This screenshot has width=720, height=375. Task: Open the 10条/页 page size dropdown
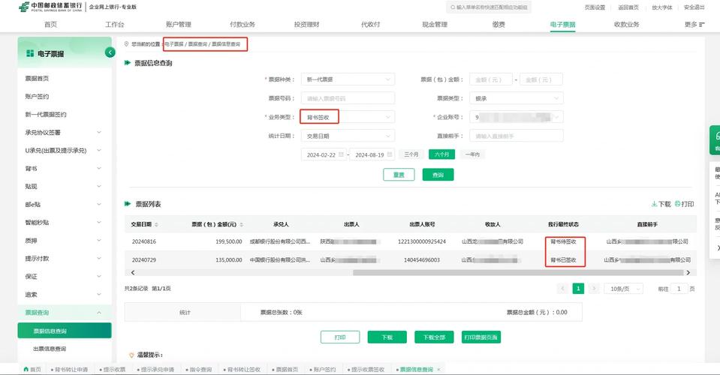[623, 289]
